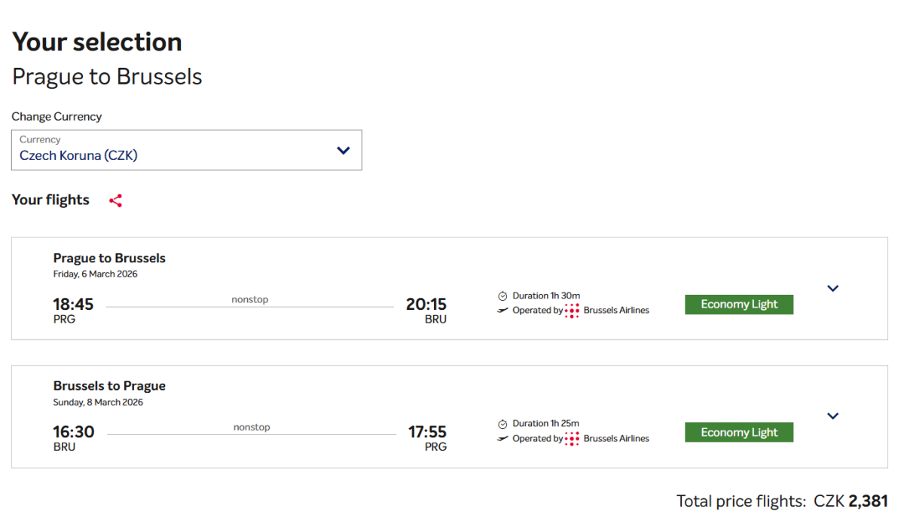
Task: Click the 17:55 PRG arrival time
Action: click(x=427, y=432)
